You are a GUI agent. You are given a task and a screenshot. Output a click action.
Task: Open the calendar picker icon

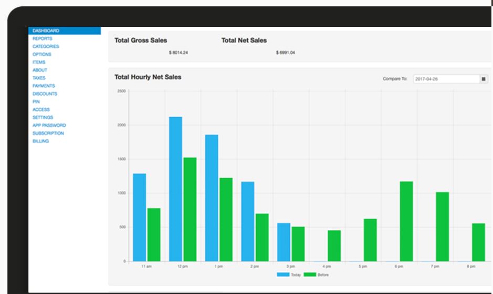484,79
